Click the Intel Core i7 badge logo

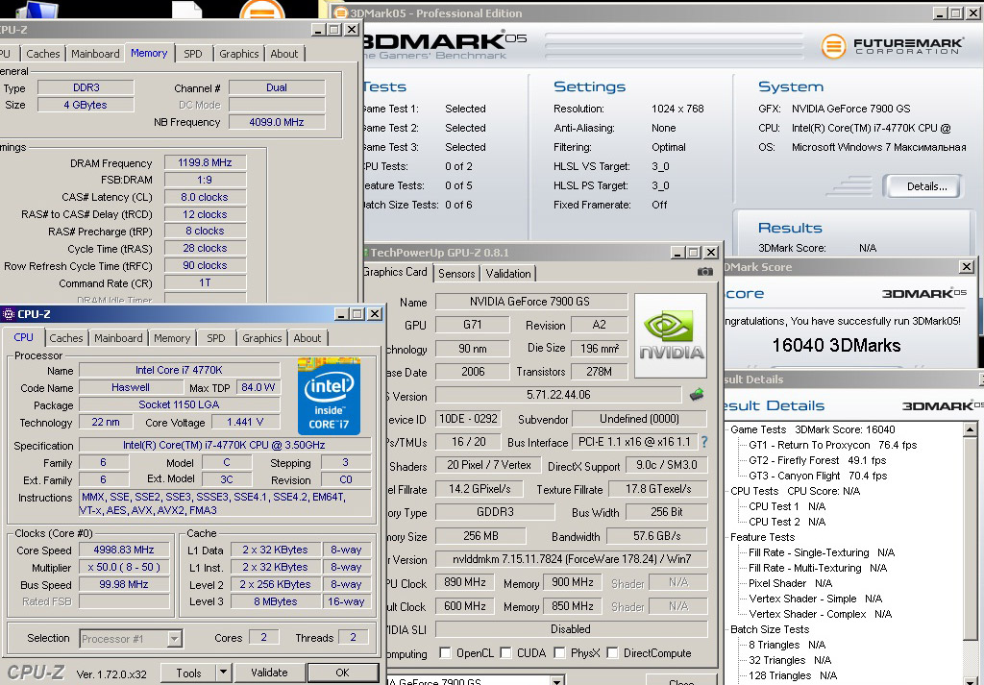[x=329, y=395]
